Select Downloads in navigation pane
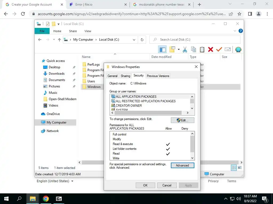The width and height of the screenshot is (273, 204). pyautogui.click(x=57, y=74)
